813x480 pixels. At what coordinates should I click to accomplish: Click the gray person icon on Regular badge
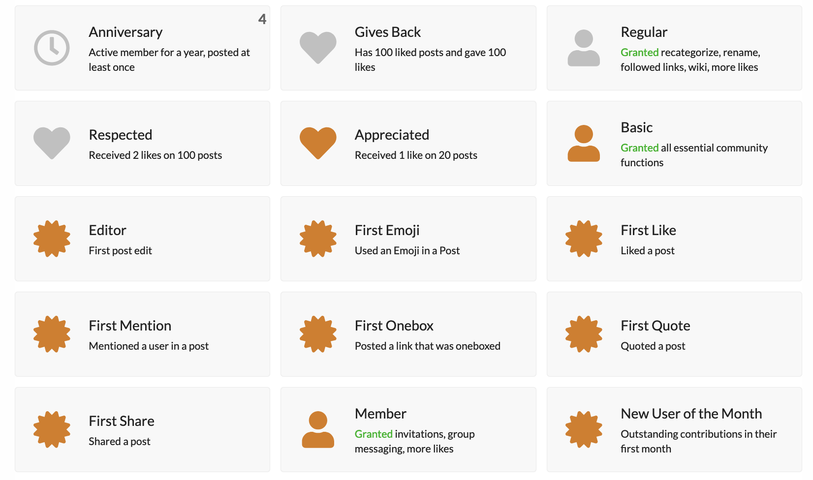[x=584, y=48]
